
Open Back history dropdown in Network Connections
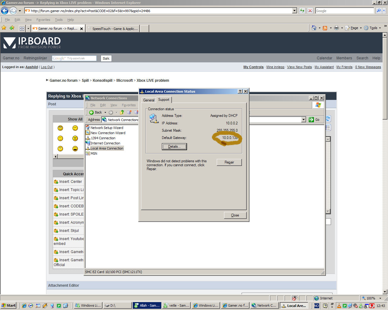(105, 112)
